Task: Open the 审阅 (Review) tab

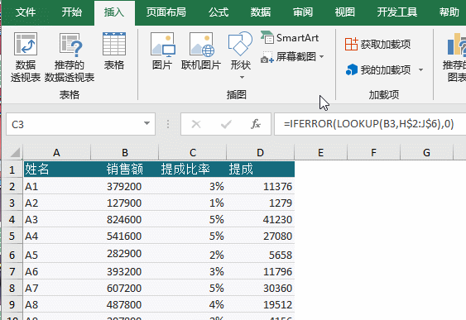Action: (x=303, y=12)
